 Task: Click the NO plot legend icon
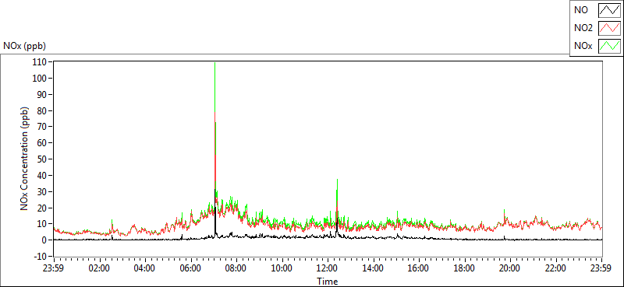click(610, 11)
